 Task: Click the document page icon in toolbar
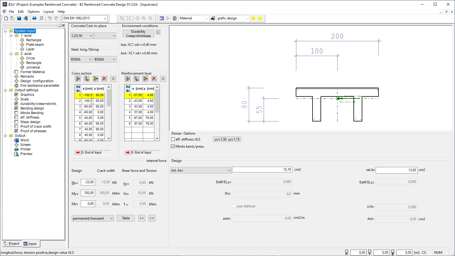(x=175, y=18)
